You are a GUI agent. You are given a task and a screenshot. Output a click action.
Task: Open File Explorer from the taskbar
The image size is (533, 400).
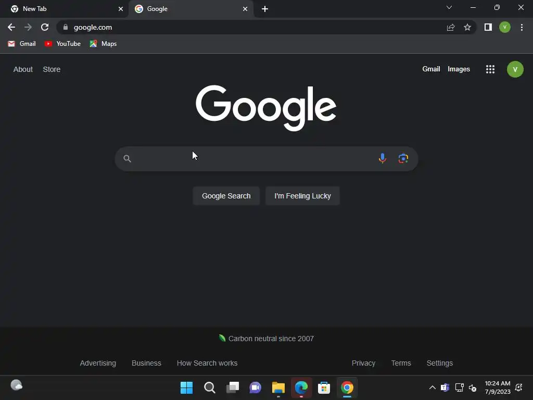click(278, 387)
